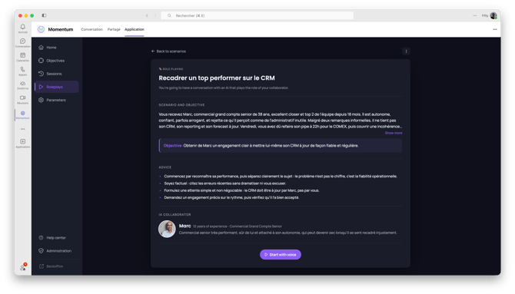Open the Applications plus icon
The height and width of the screenshot is (294, 515).
point(22,141)
